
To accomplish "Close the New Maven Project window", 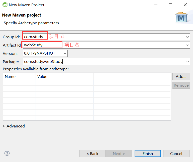I will (185, 5).
